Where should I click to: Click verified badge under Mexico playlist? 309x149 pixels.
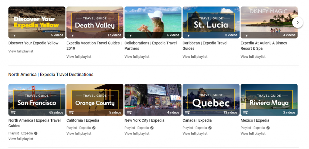tap(268, 128)
